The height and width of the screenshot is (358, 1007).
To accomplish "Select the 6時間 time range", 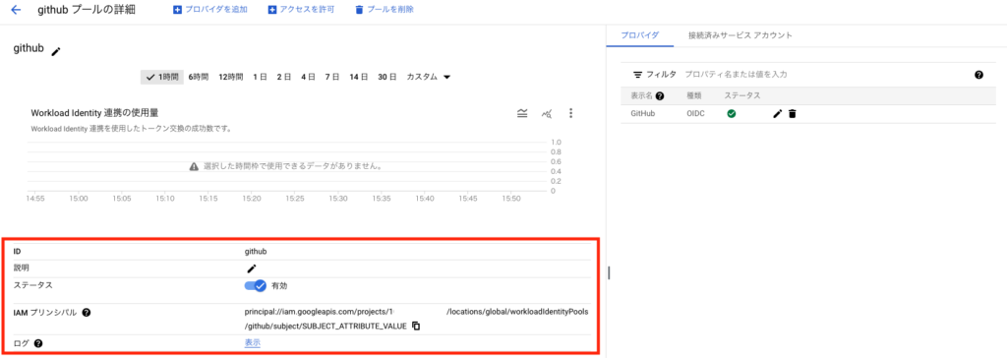I will tap(199, 77).
